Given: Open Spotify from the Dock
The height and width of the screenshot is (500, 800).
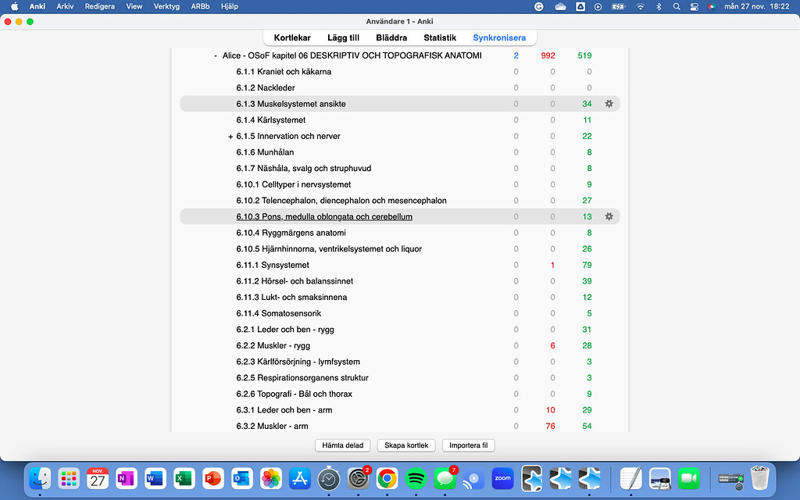Looking at the screenshot, I should [x=416, y=479].
